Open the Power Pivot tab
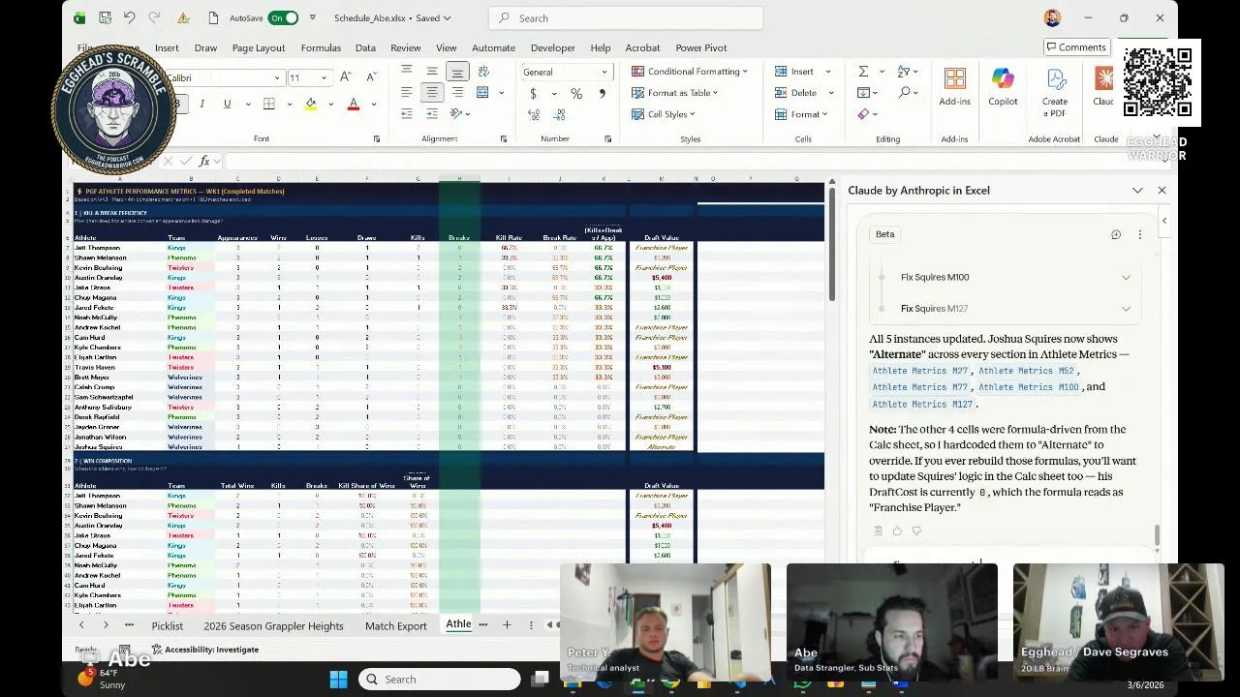 coord(701,47)
